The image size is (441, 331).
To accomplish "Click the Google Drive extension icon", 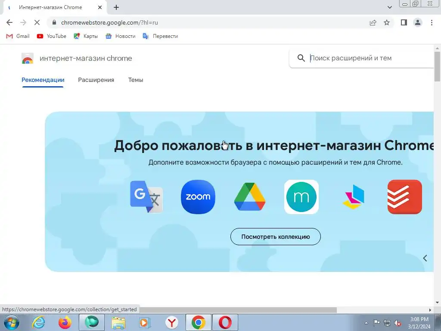I will pos(250,197).
